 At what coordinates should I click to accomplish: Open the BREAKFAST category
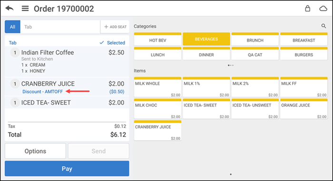point(304,39)
